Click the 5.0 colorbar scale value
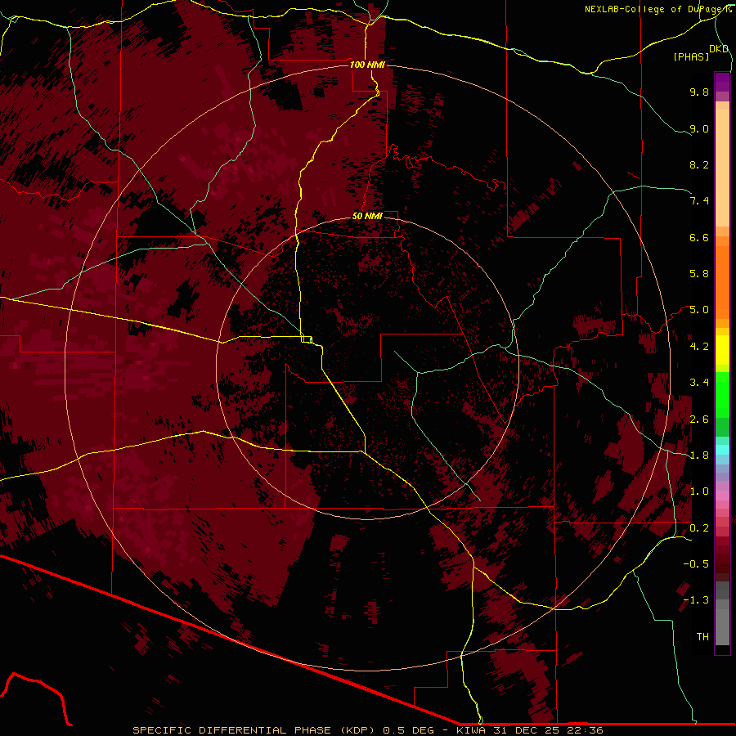736x736 pixels. (x=699, y=310)
